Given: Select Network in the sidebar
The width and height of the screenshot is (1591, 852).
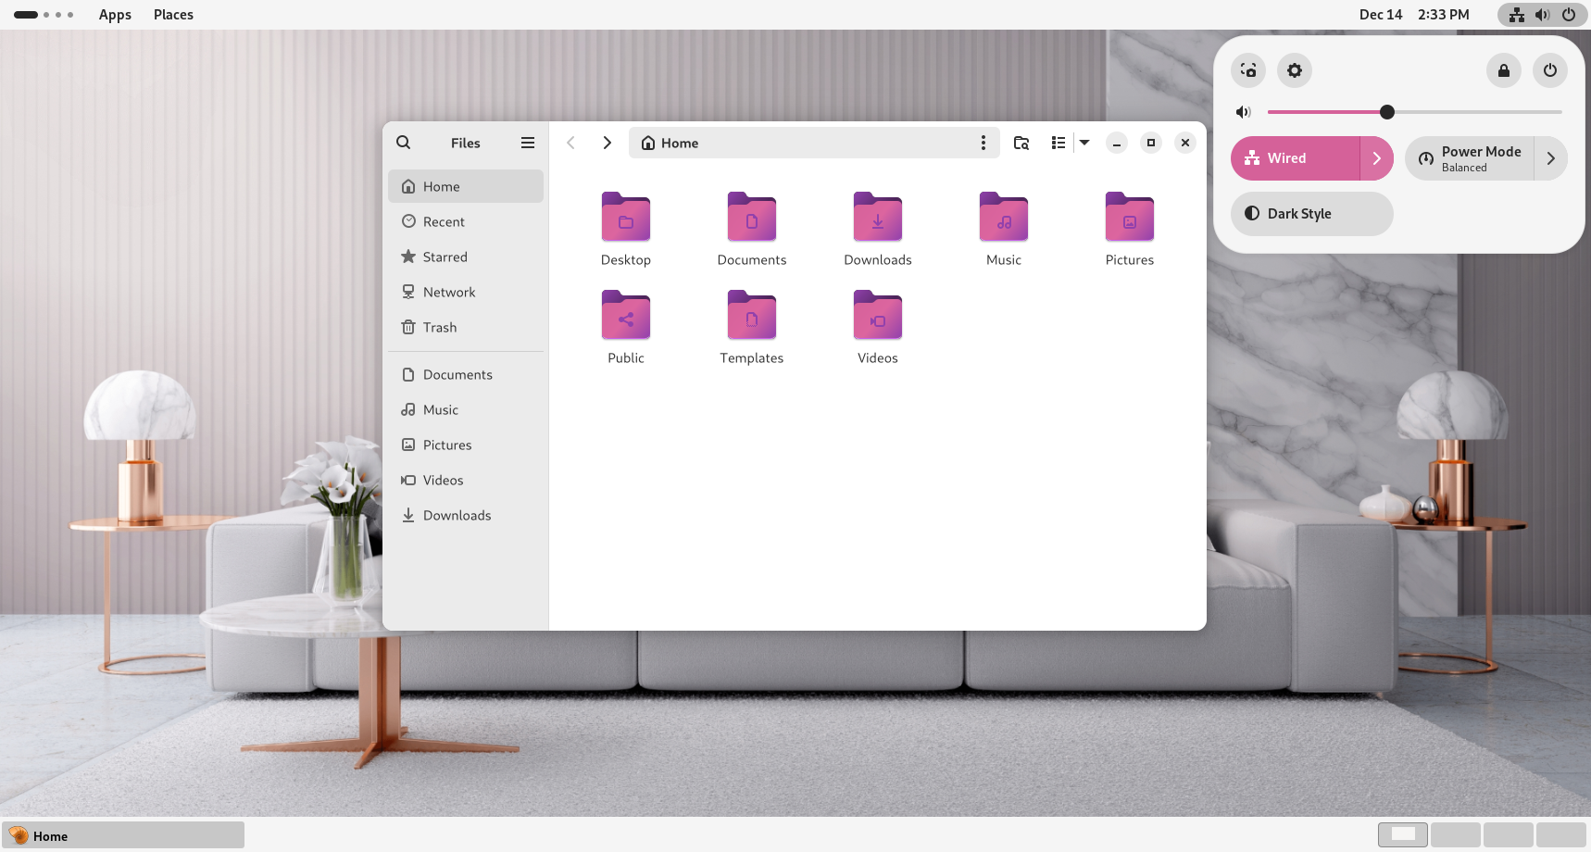Looking at the screenshot, I should (466, 292).
